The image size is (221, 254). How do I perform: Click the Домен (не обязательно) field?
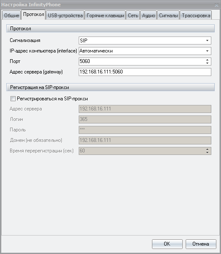tap(145, 141)
